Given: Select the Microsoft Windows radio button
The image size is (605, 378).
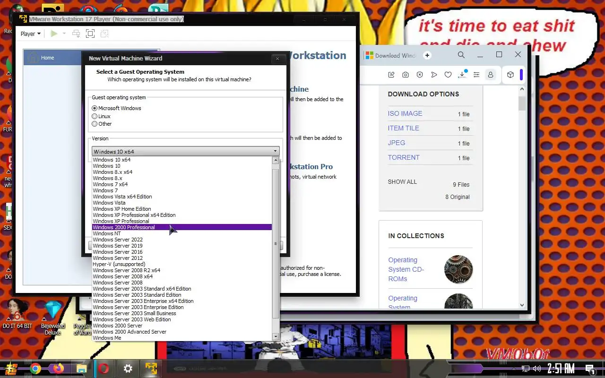Looking at the screenshot, I should pyautogui.click(x=95, y=108).
